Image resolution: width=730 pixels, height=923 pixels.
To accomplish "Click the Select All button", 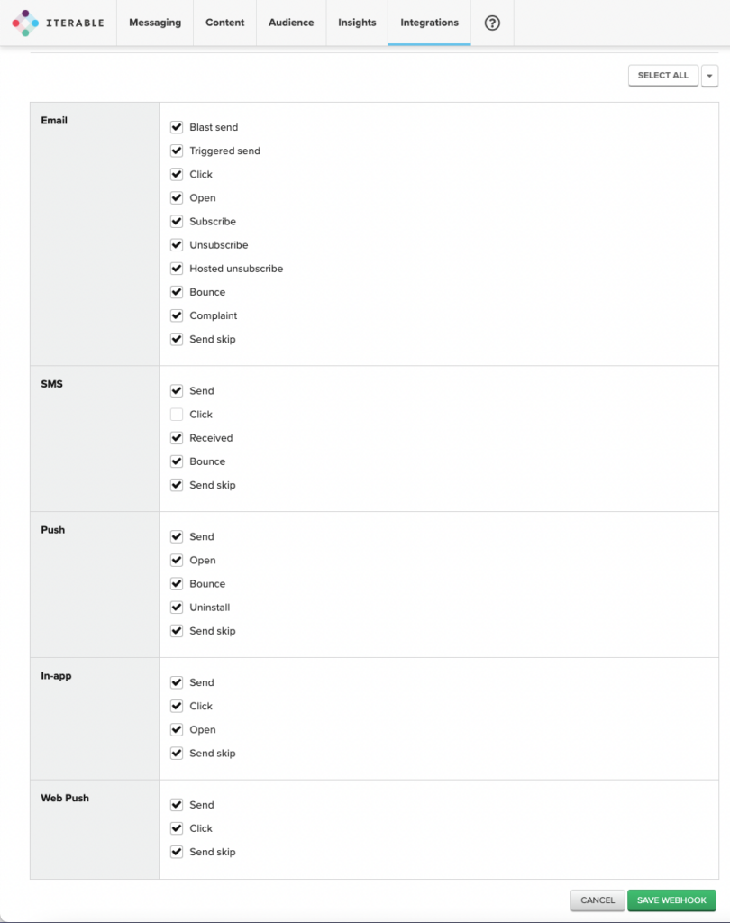I will [662, 76].
